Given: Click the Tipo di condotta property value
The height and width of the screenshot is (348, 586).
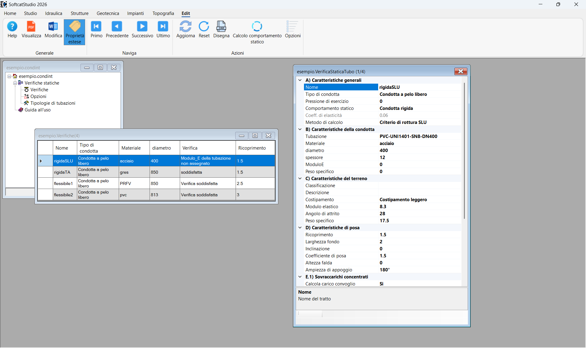Looking at the screenshot, I should click(x=420, y=94).
